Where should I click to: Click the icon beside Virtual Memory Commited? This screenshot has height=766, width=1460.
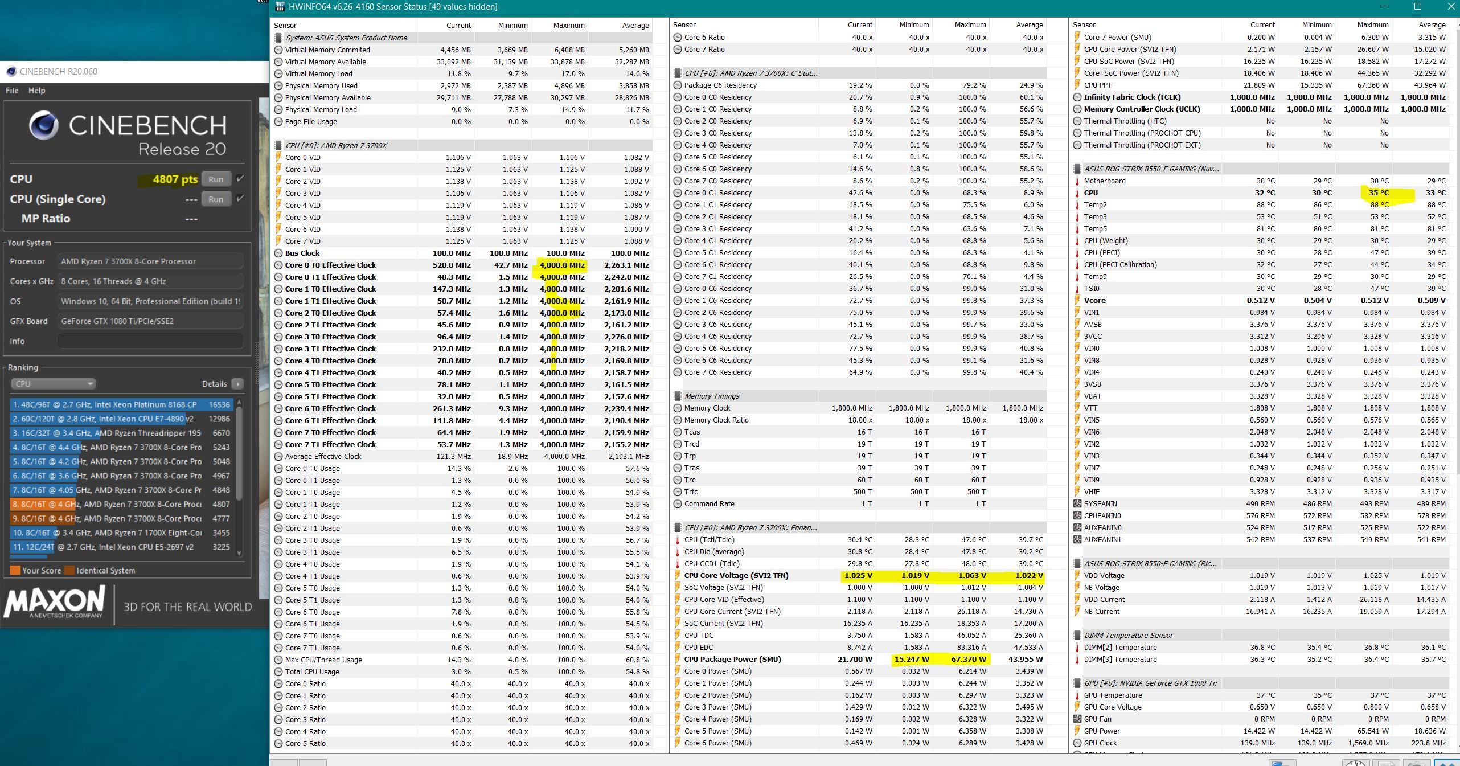tap(278, 50)
